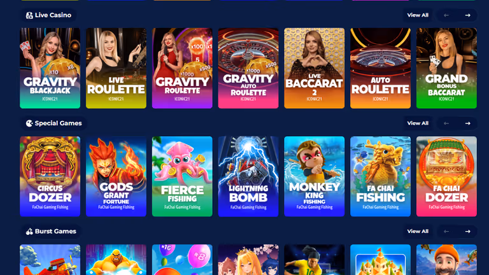Open Live Baccarat 2 table
Image resolution: width=489 pixels, height=275 pixels.
[315, 68]
